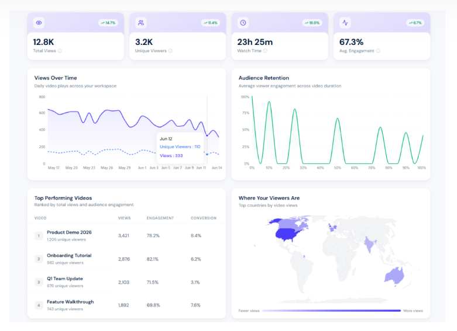Click the 11.4% trend badge
457x331 pixels.
(211, 23)
